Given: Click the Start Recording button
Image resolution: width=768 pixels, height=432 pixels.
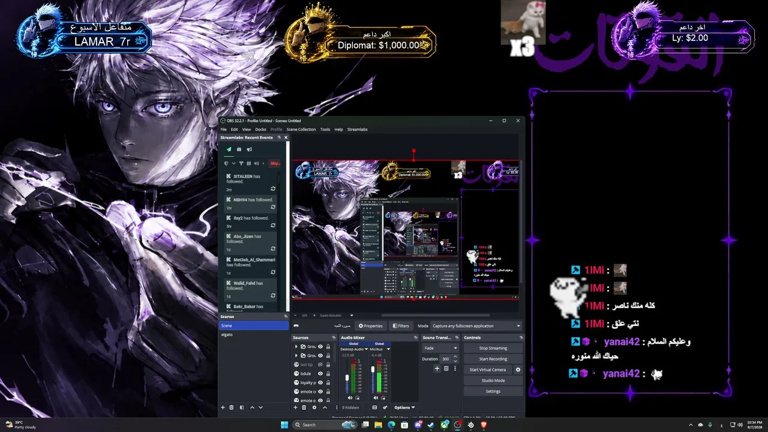Looking at the screenshot, I should click(x=493, y=359).
